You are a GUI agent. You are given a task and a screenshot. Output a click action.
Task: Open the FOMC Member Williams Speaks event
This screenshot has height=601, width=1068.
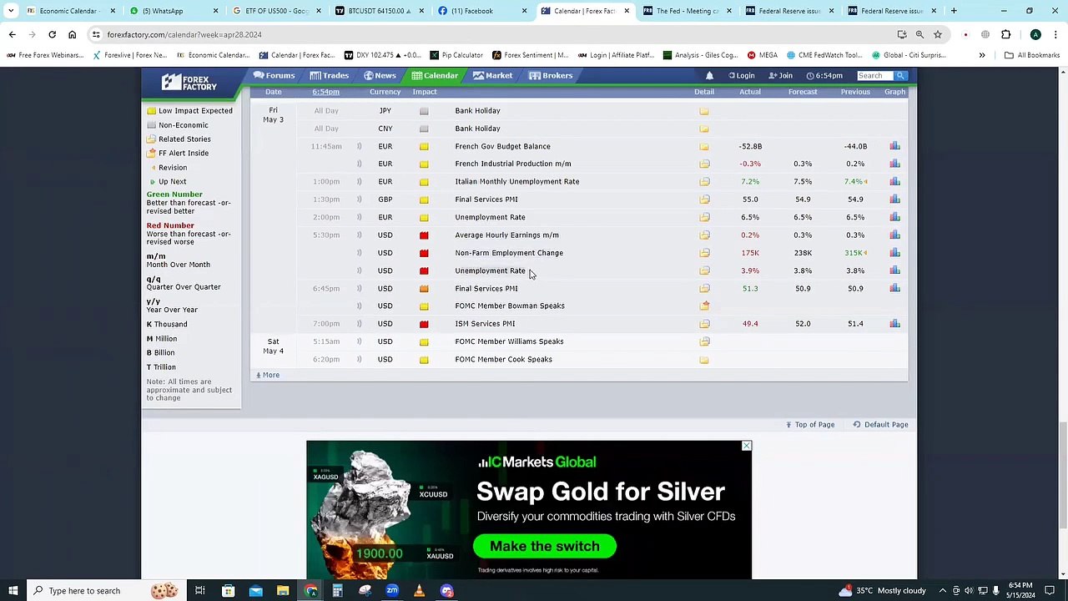(509, 341)
